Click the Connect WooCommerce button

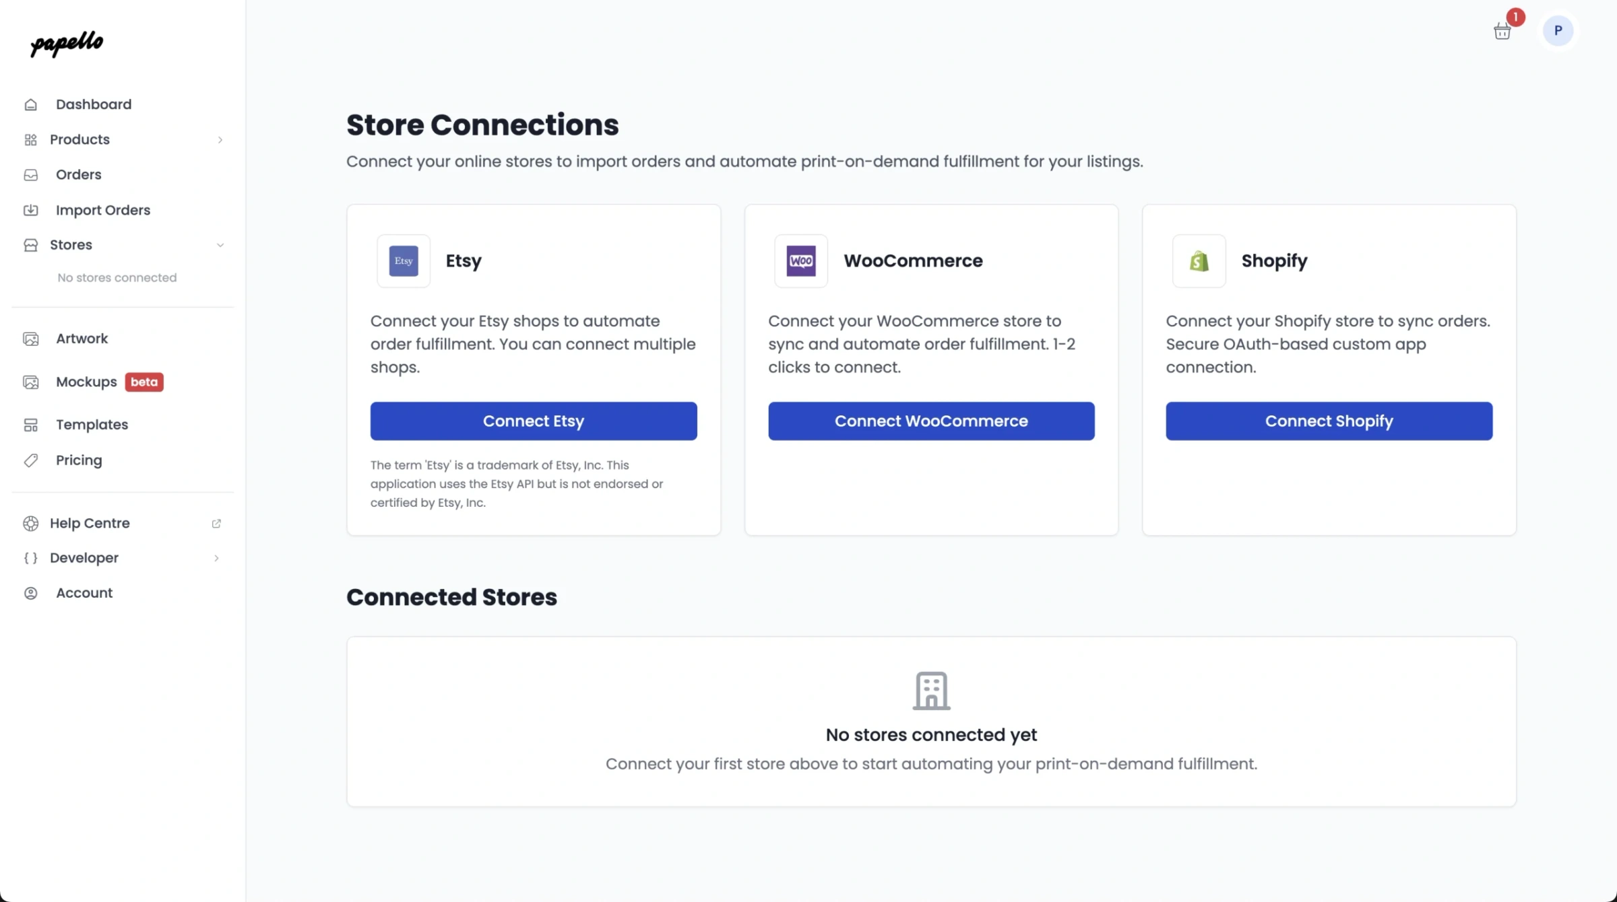pos(931,421)
